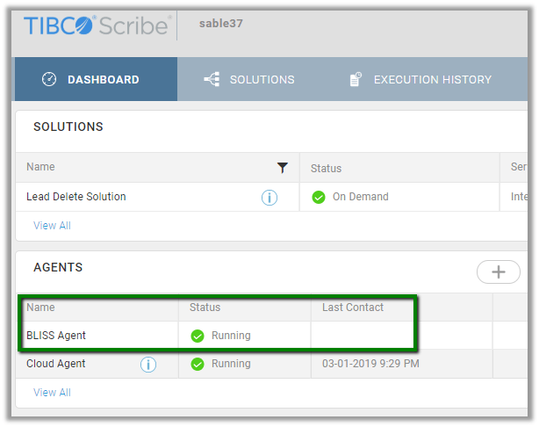Viewport: 539px width, 427px height.
Task: Show info for Cloud Agent
Action: point(148,364)
